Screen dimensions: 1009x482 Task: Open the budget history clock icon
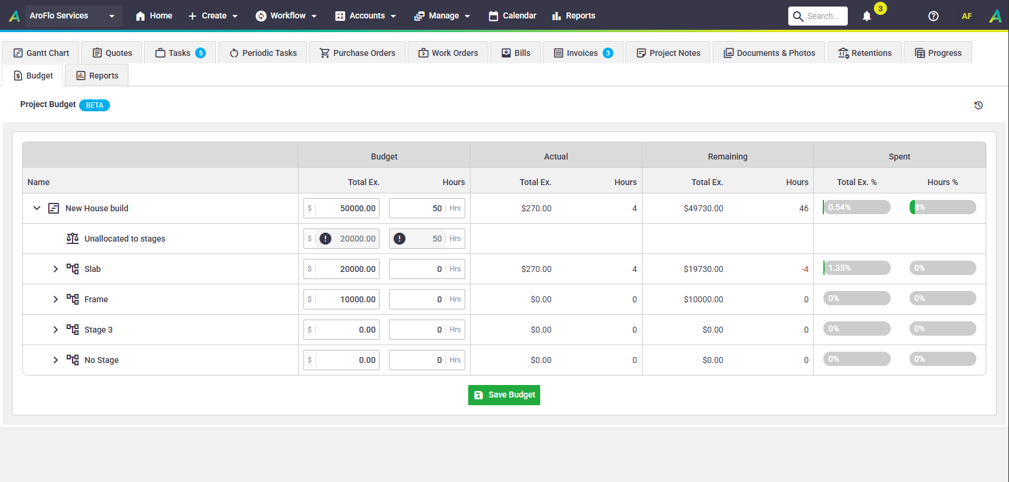[x=978, y=105]
